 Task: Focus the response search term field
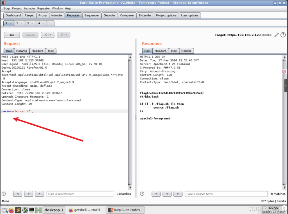226,194
